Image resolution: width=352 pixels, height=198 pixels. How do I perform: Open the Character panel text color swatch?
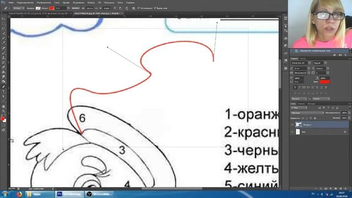(x=325, y=82)
